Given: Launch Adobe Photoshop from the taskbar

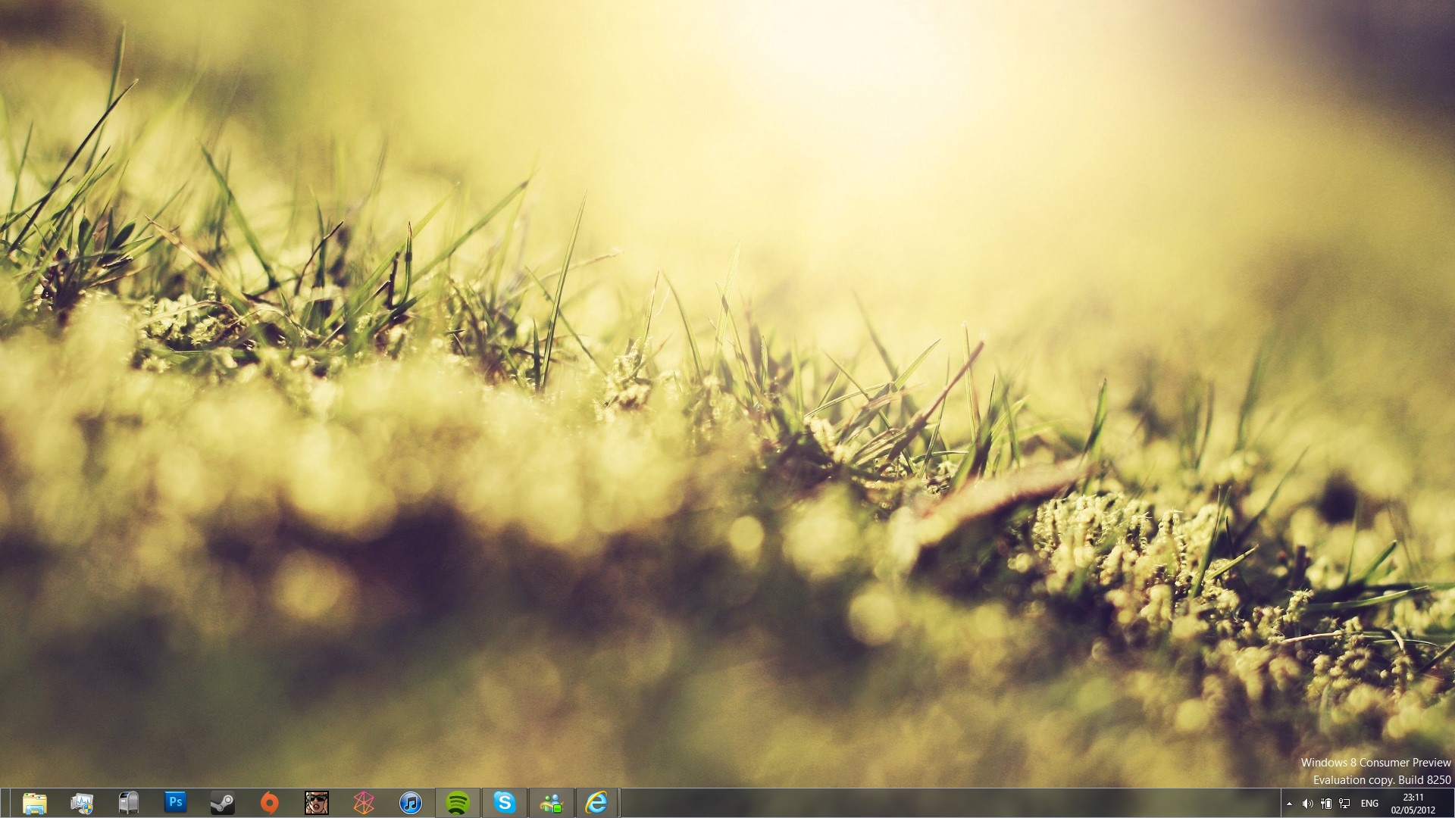Looking at the screenshot, I should pyautogui.click(x=176, y=801).
